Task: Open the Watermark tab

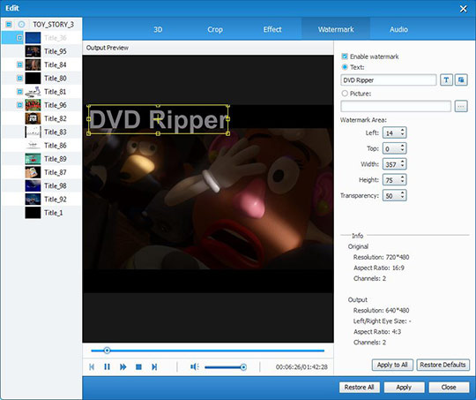Action: [x=336, y=29]
